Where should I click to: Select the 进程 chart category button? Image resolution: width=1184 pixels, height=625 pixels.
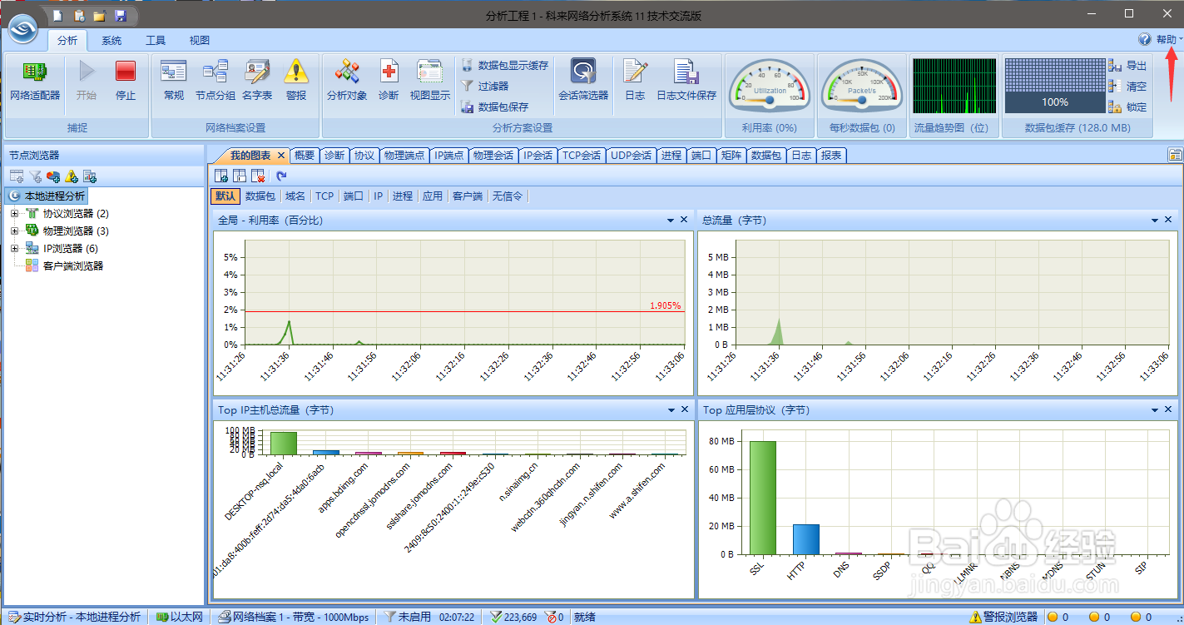(x=403, y=196)
